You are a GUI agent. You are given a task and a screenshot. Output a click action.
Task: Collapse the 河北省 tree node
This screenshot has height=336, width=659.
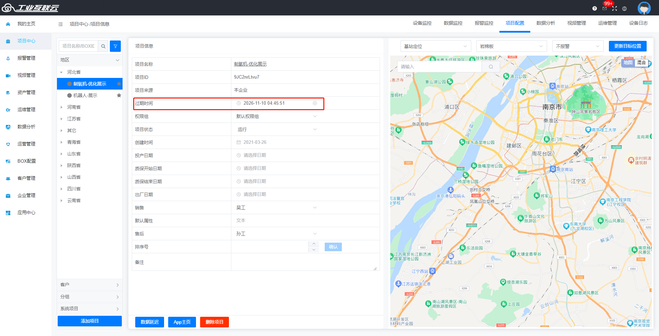coord(61,72)
